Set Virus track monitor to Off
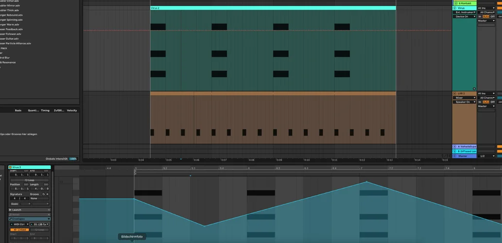502x243 pixels. [x=492, y=17]
